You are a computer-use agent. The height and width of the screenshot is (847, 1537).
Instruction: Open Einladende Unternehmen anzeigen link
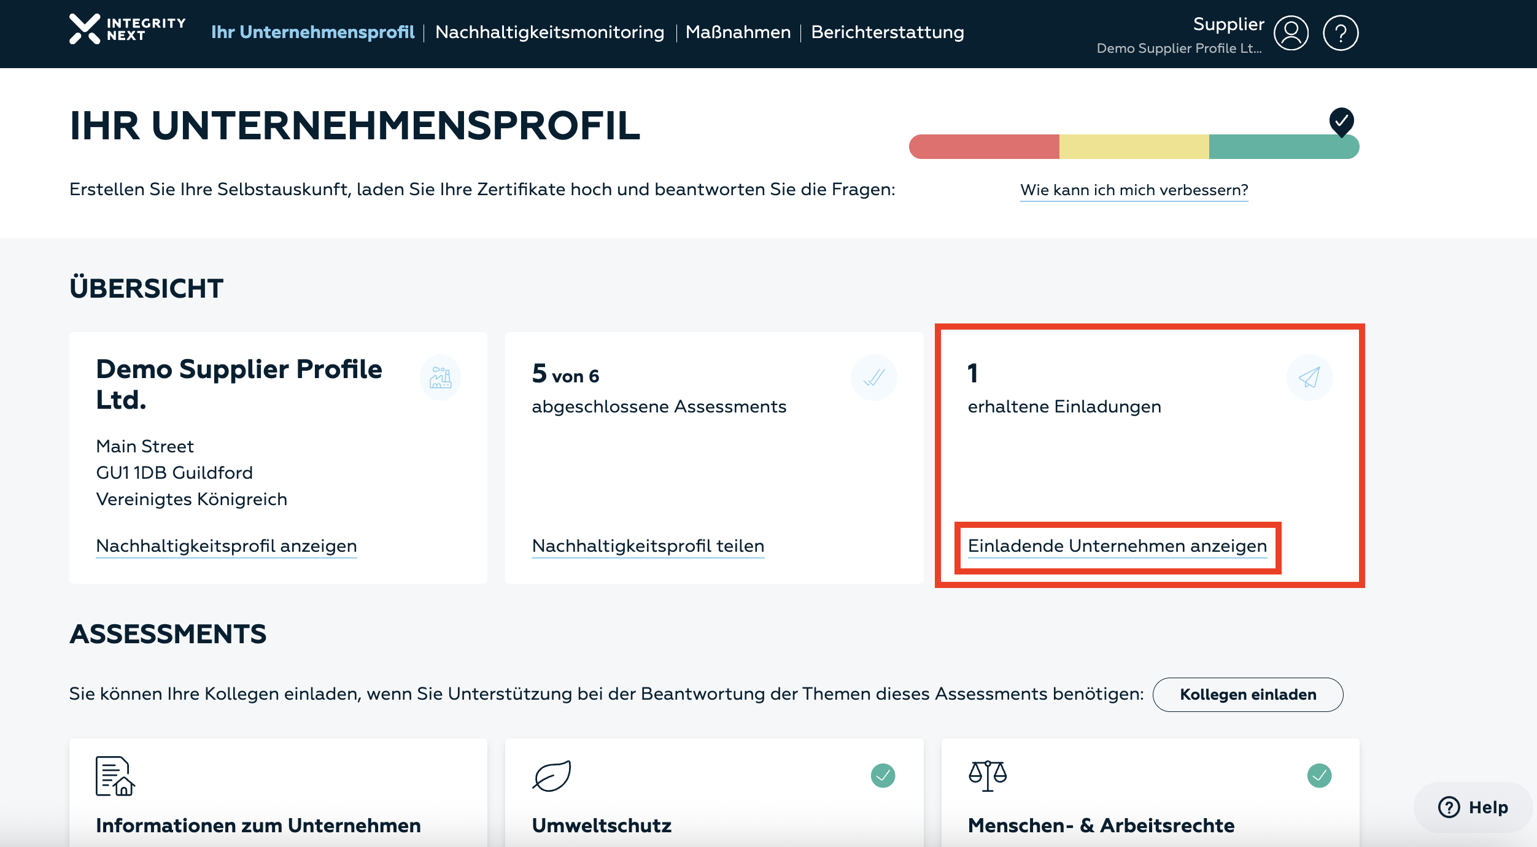pyautogui.click(x=1117, y=546)
